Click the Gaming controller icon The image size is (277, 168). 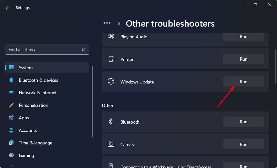coord(11,155)
